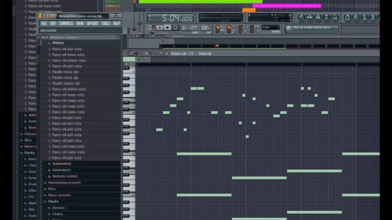Open the Step Sequencer shortcut icon
392x220 pixels.
point(309,17)
